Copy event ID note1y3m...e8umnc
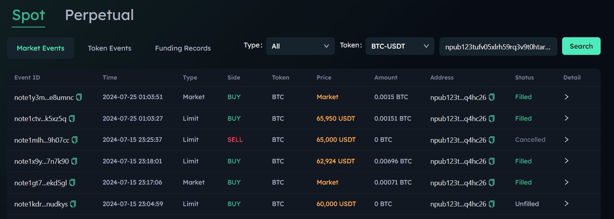Viewport: 614px width, 219px height. (x=79, y=97)
